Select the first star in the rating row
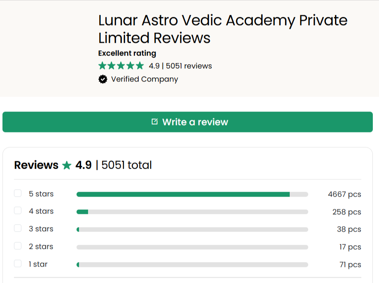Screen dimensions: 379x283 102,65
